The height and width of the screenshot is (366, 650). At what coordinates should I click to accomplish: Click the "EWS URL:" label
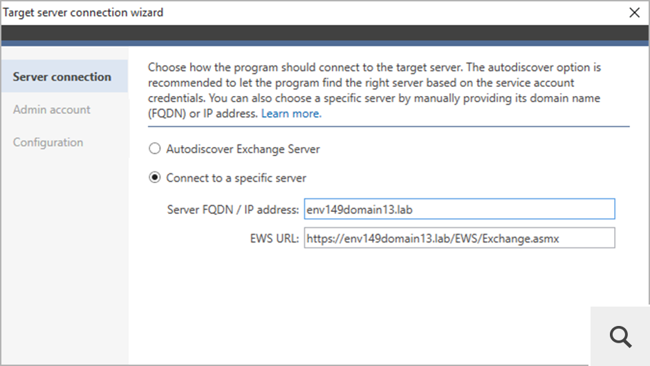pos(275,238)
